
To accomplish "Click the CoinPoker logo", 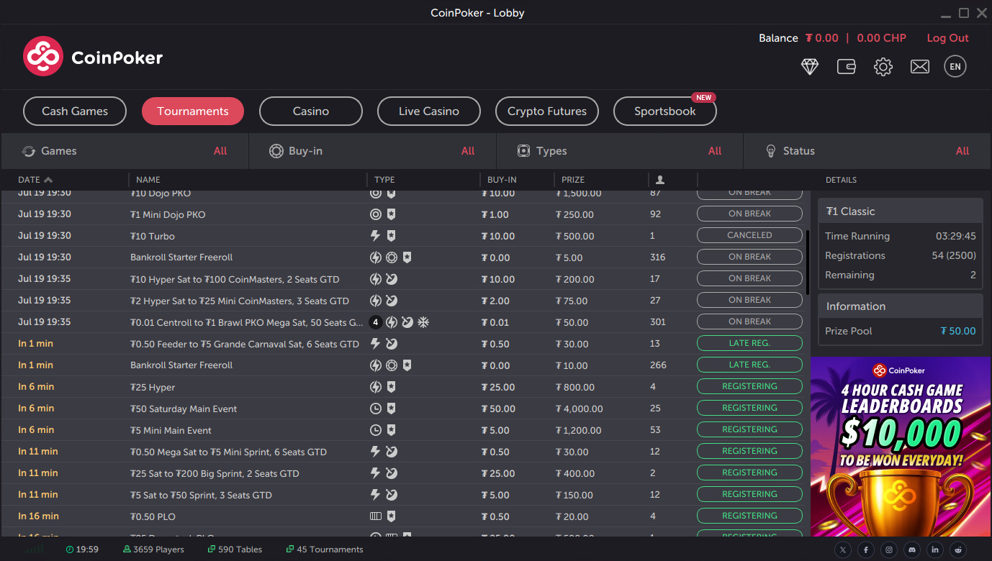I will pos(93,57).
